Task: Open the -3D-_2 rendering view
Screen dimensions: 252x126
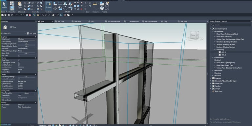Action: coord(224,55)
